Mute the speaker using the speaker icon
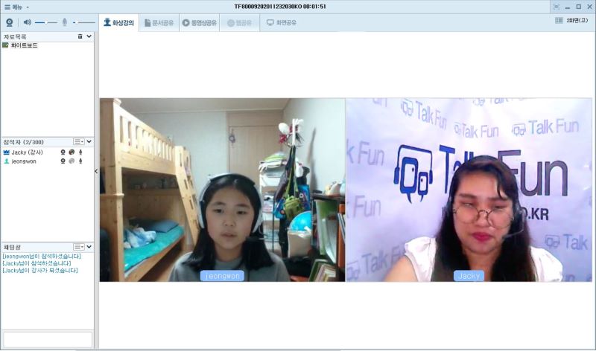 28,22
